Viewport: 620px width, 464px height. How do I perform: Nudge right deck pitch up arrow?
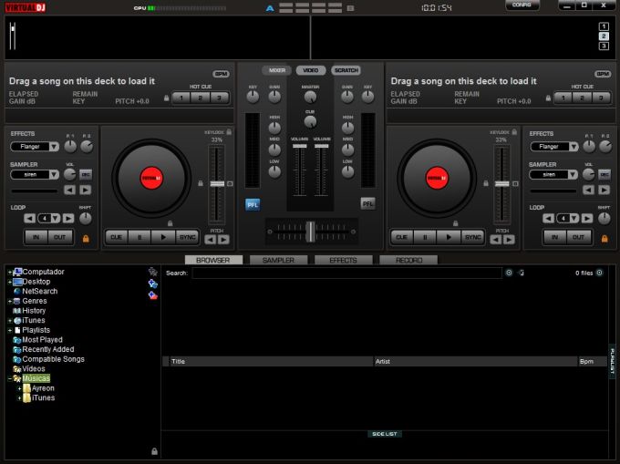[509, 240]
